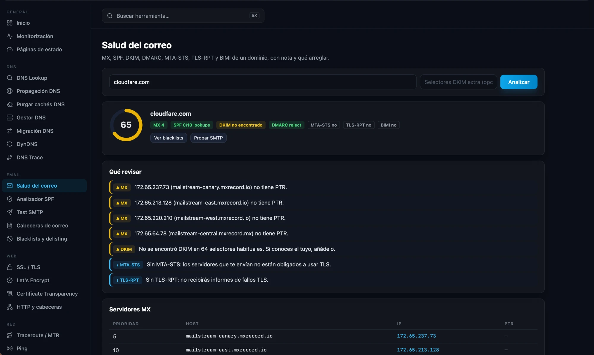Click the Ver blacklists button
Image resolution: width=594 pixels, height=355 pixels.
pos(168,138)
